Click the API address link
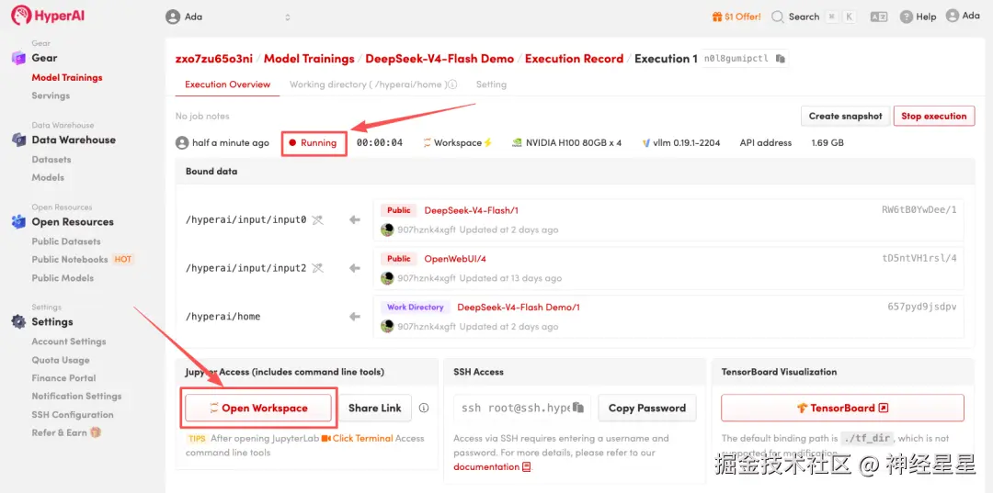The height and width of the screenshot is (493, 993). click(x=766, y=143)
